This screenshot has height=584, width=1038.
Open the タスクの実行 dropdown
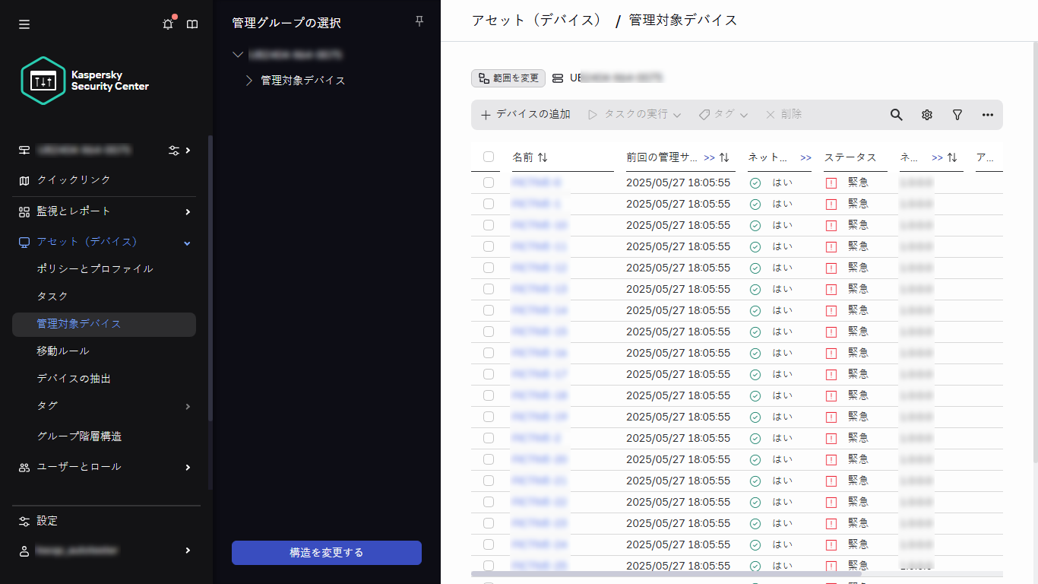pos(634,115)
